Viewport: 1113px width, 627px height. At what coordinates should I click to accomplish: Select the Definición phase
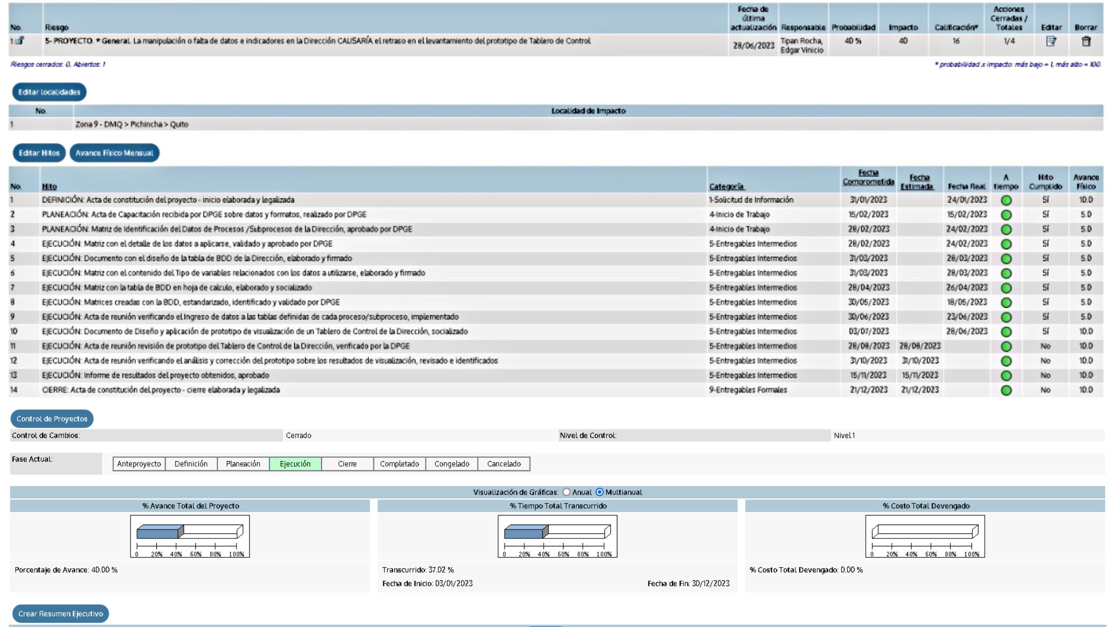coord(191,464)
